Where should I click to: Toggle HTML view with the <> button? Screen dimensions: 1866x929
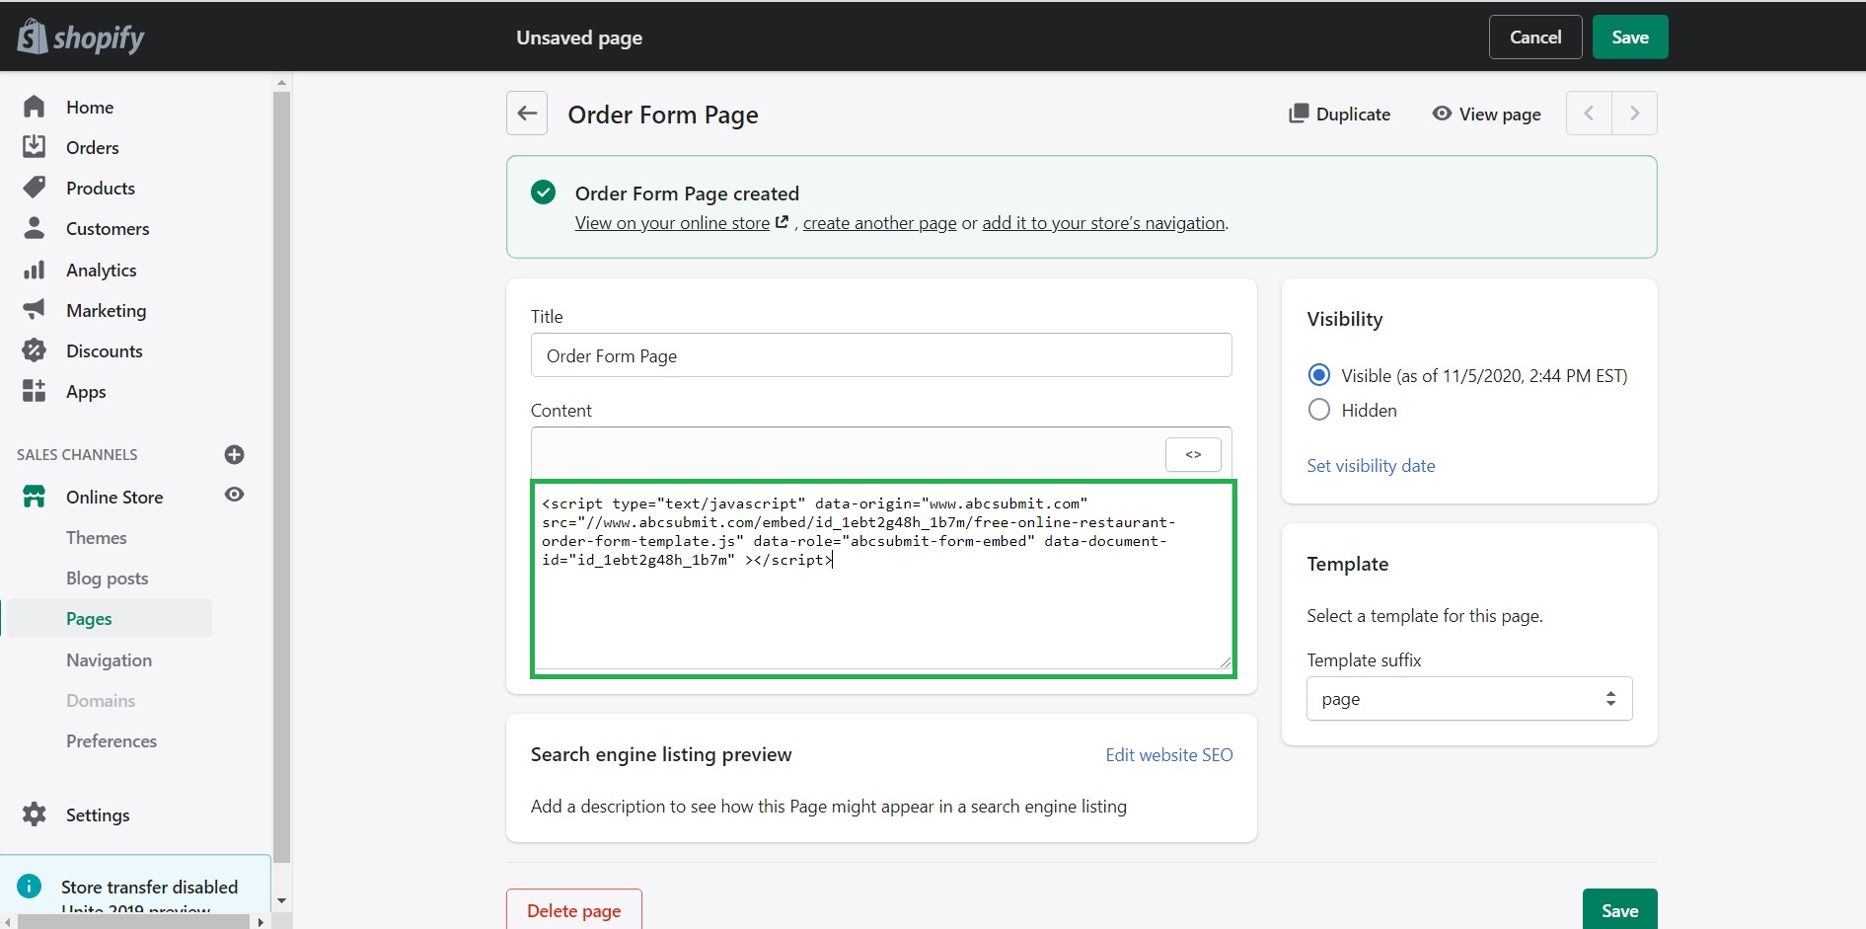pyautogui.click(x=1193, y=454)
